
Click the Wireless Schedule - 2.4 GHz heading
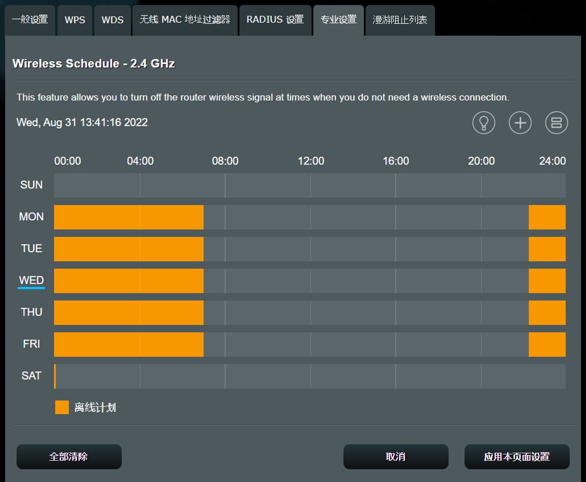(94, 64)
